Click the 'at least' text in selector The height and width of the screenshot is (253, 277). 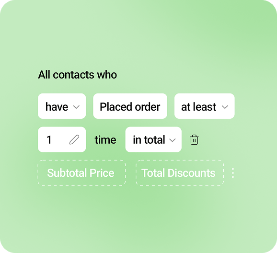click(x=199, y=107)
